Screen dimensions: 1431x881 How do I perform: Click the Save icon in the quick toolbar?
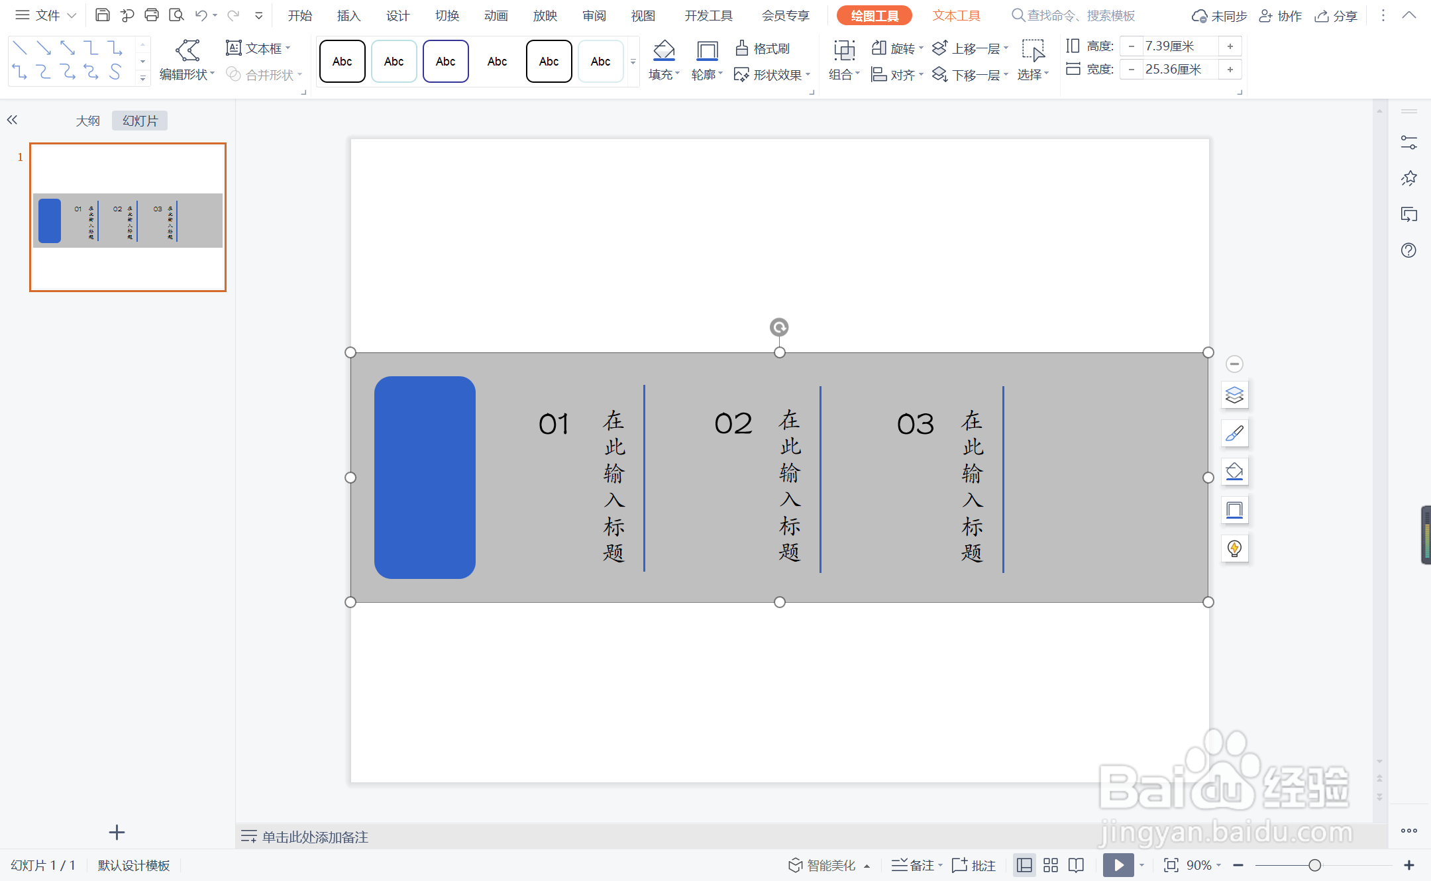tap(103, 15)
